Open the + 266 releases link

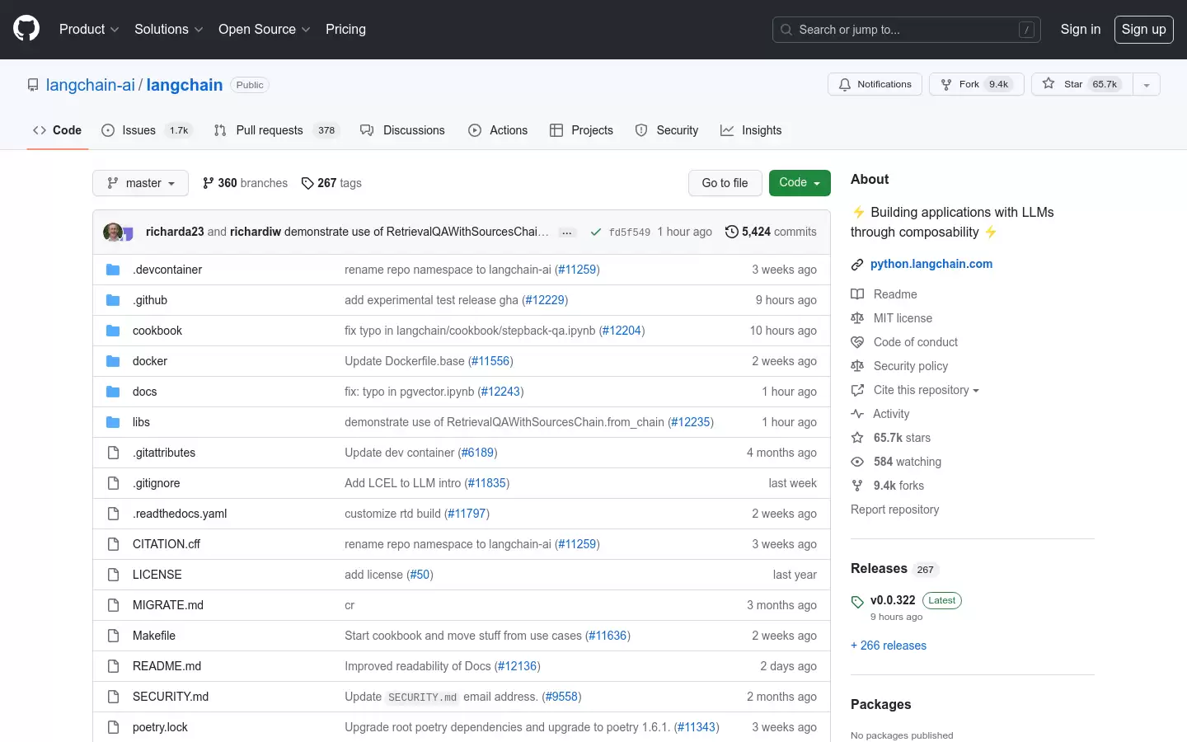(x=889, y=646)
